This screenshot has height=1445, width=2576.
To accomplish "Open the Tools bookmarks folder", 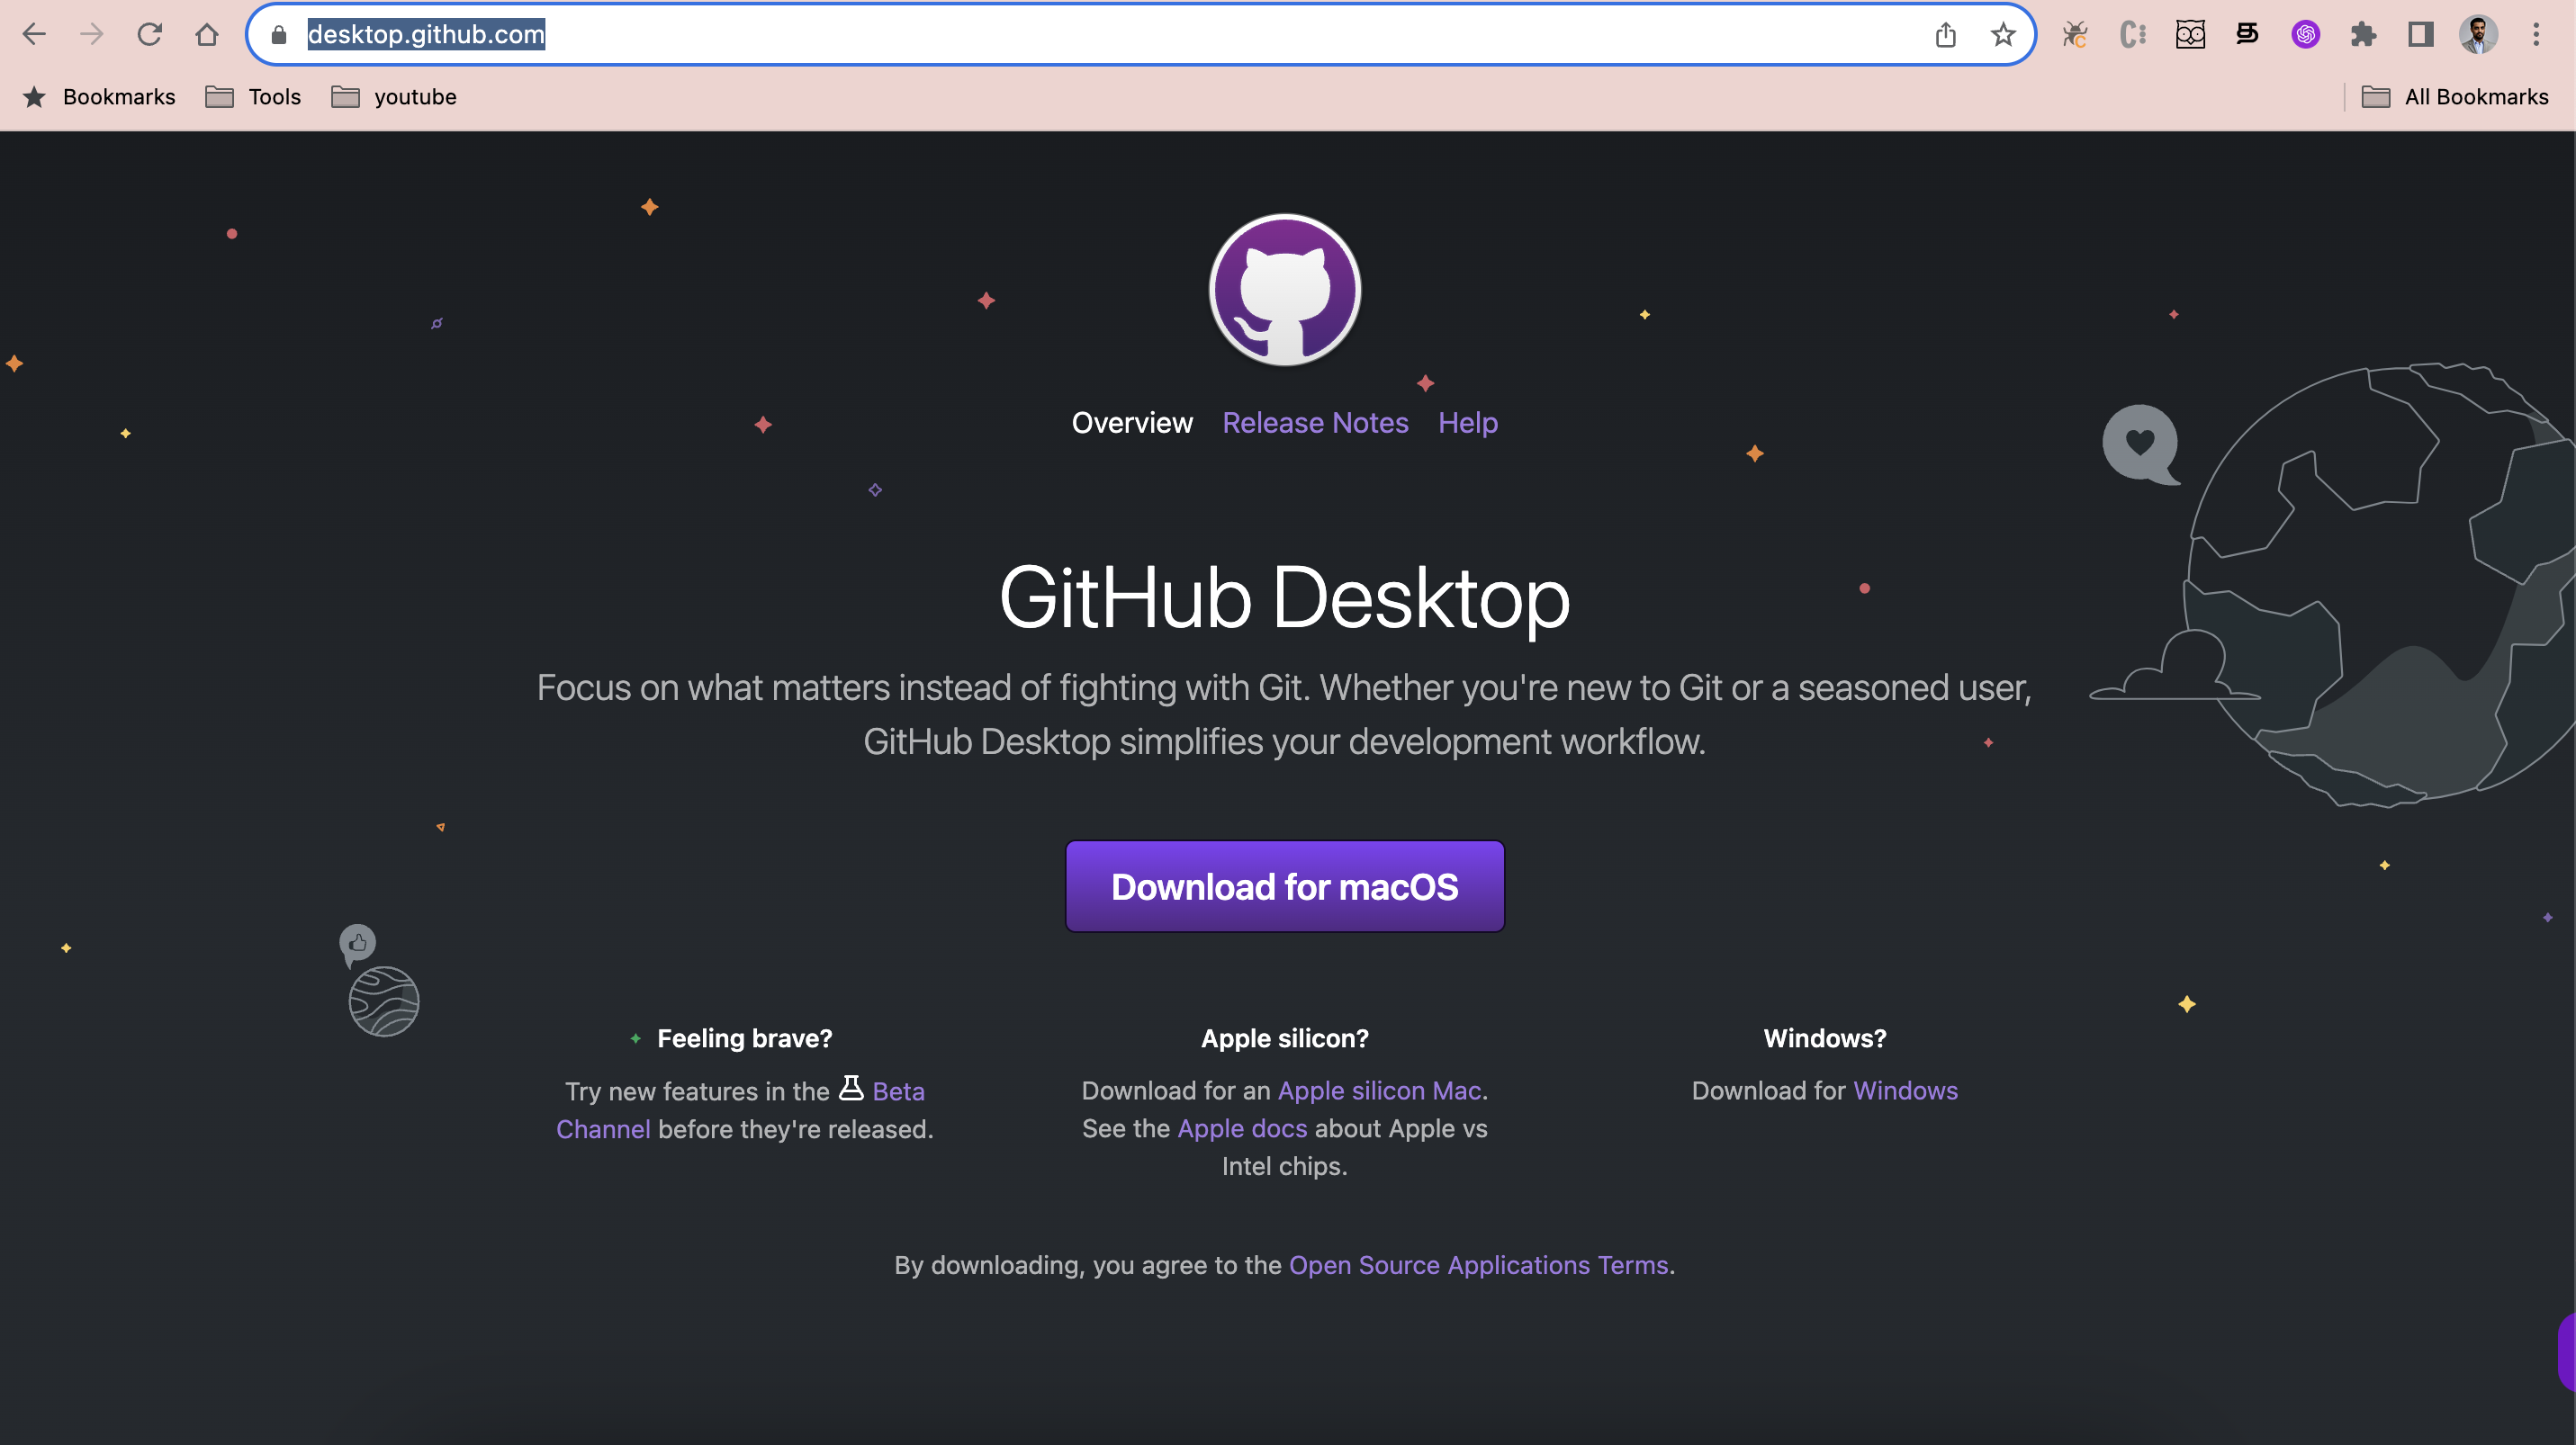I will tap(253, 97).
